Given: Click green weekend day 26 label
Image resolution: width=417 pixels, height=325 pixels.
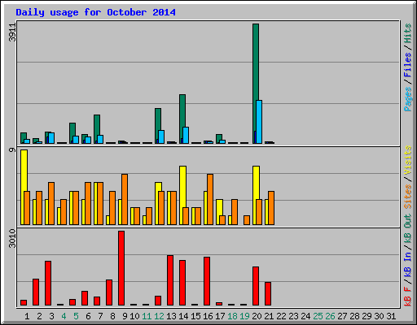Looking at the screenshot, I should 330,316.
